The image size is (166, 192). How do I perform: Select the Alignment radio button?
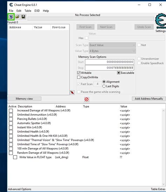point(104,82)
